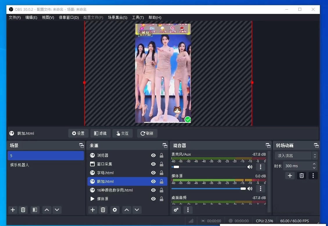Hide the 字母.html source with eye icon
This screenshot has height=226, width=328.
tap(153, 173)
